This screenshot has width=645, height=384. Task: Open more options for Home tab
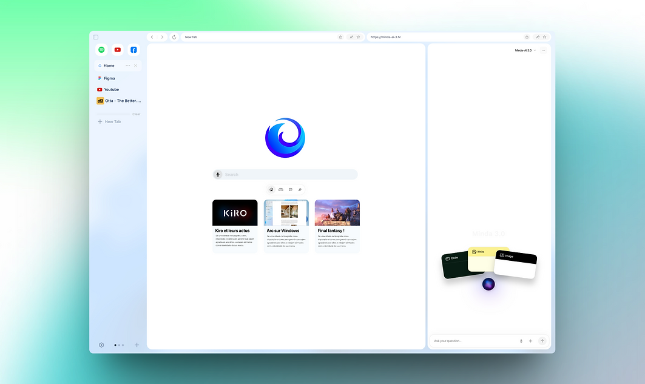pos(128,66)
